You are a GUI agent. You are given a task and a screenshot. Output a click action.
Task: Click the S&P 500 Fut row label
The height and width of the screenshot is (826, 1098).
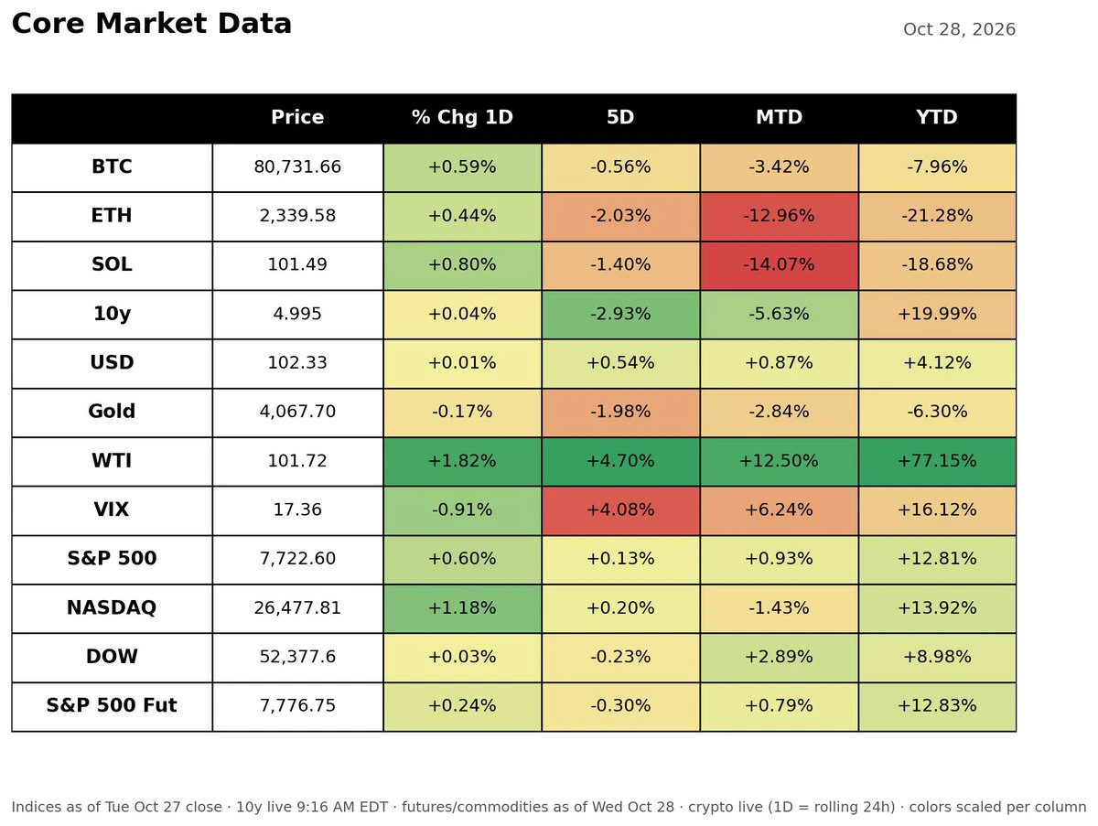(112, 706)
